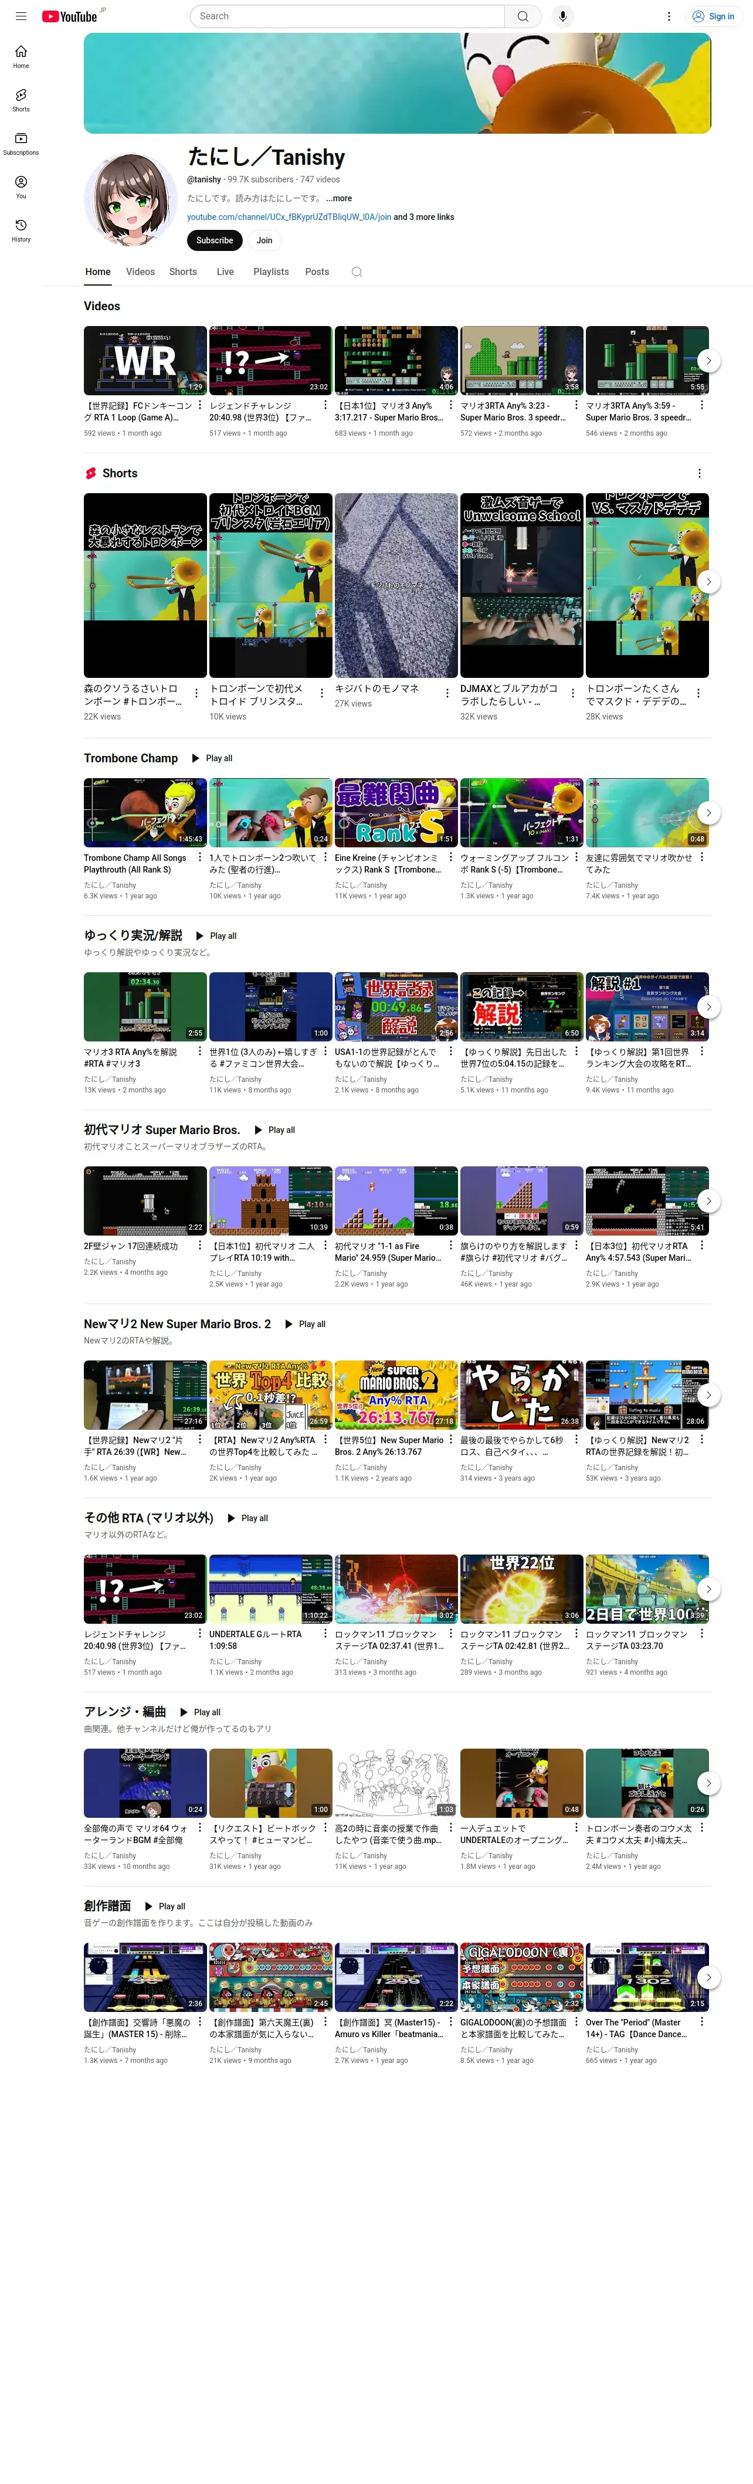Open You in the sidebar
The width and height of the screenshot is (753, 2484).
click(x=21, y=187)
